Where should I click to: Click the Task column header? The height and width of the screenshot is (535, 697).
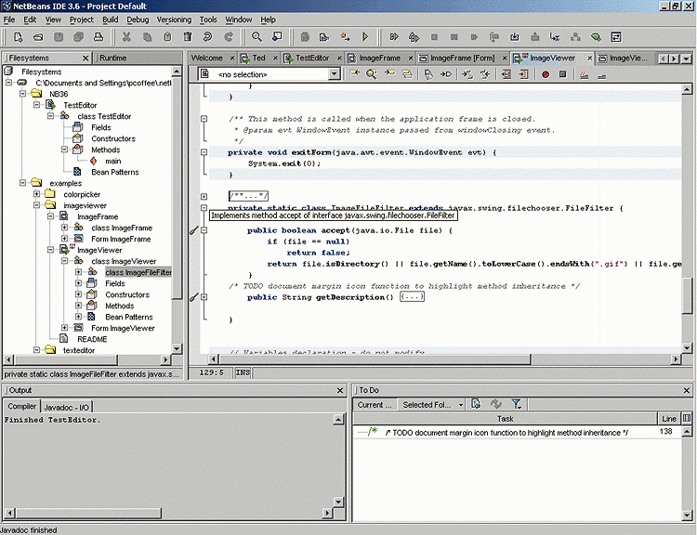(x=505, y=419)
